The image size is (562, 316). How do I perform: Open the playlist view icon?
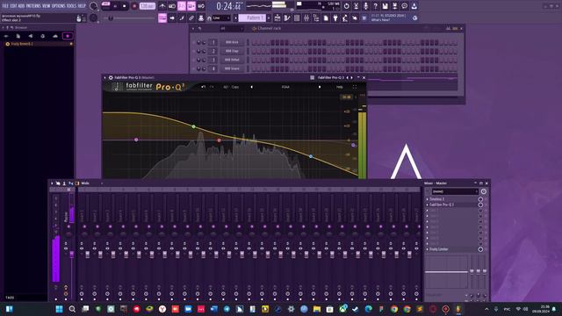(277, 18)
